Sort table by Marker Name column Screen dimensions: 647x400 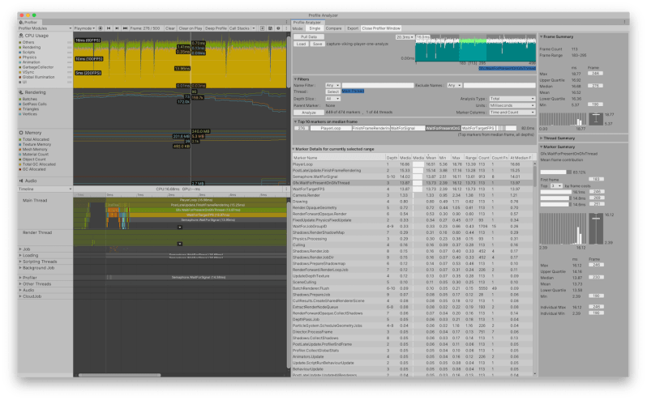click(x=338, y=158)
